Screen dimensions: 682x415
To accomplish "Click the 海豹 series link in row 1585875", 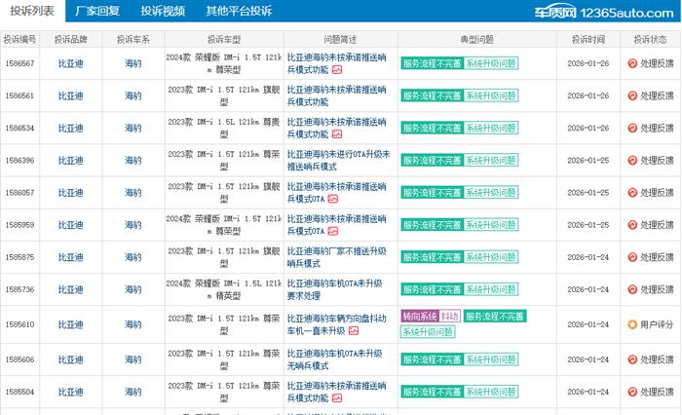I will click(133, 257).
